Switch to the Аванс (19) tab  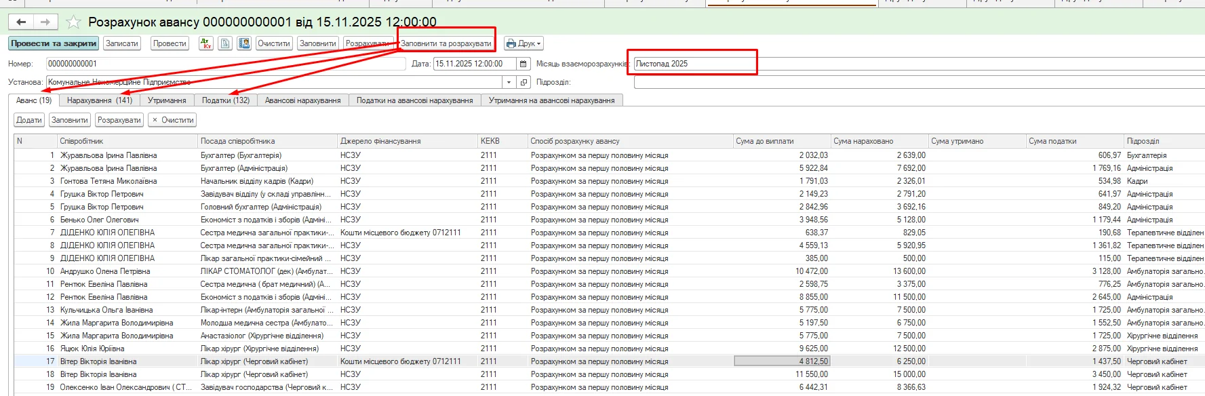pos(34,100)
